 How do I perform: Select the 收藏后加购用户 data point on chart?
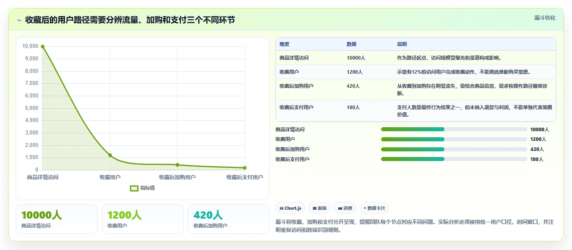177,165
